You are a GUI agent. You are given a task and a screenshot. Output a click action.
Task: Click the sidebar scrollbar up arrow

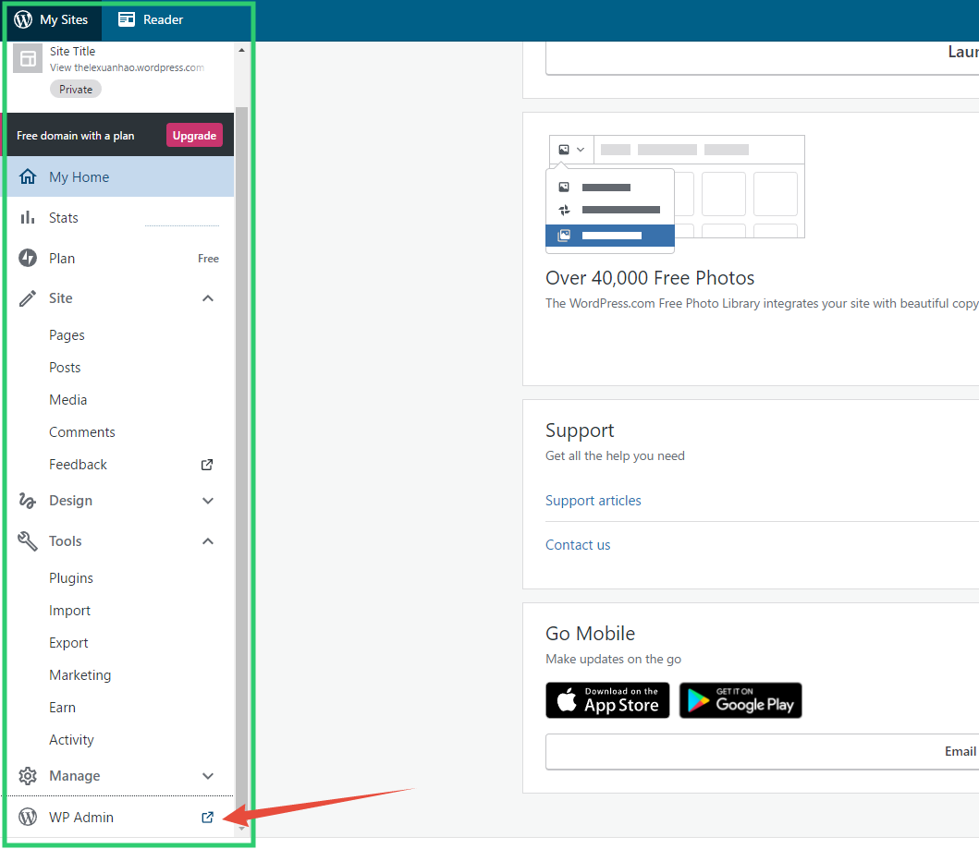click(x=241, y=50)
